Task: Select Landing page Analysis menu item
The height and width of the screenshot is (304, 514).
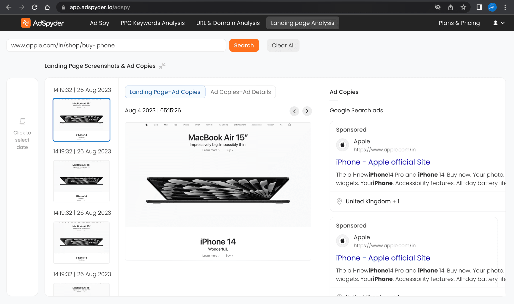Action: [x=303, y=23]
